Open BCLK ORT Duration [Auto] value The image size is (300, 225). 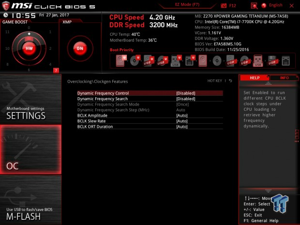(182, 126)
